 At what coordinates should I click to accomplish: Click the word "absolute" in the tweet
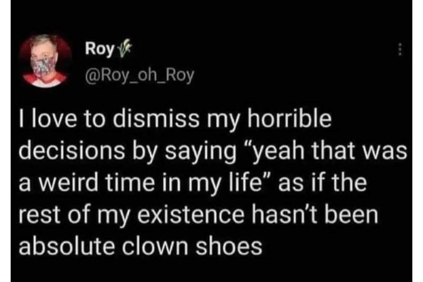coord(66,246)
